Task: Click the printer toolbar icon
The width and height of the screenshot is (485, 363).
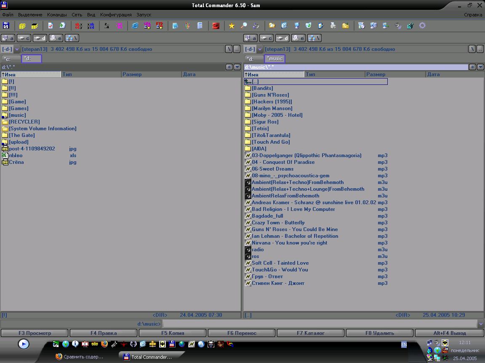Action: pyautogui.click(x=333, y=26)
